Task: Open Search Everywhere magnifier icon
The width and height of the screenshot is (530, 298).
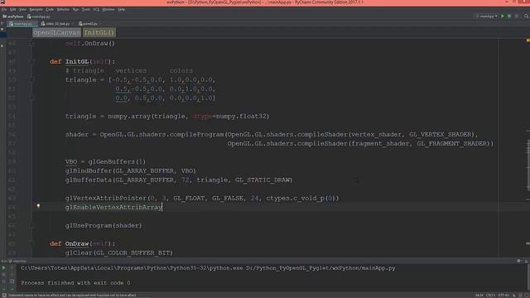Action: point(527,17)
